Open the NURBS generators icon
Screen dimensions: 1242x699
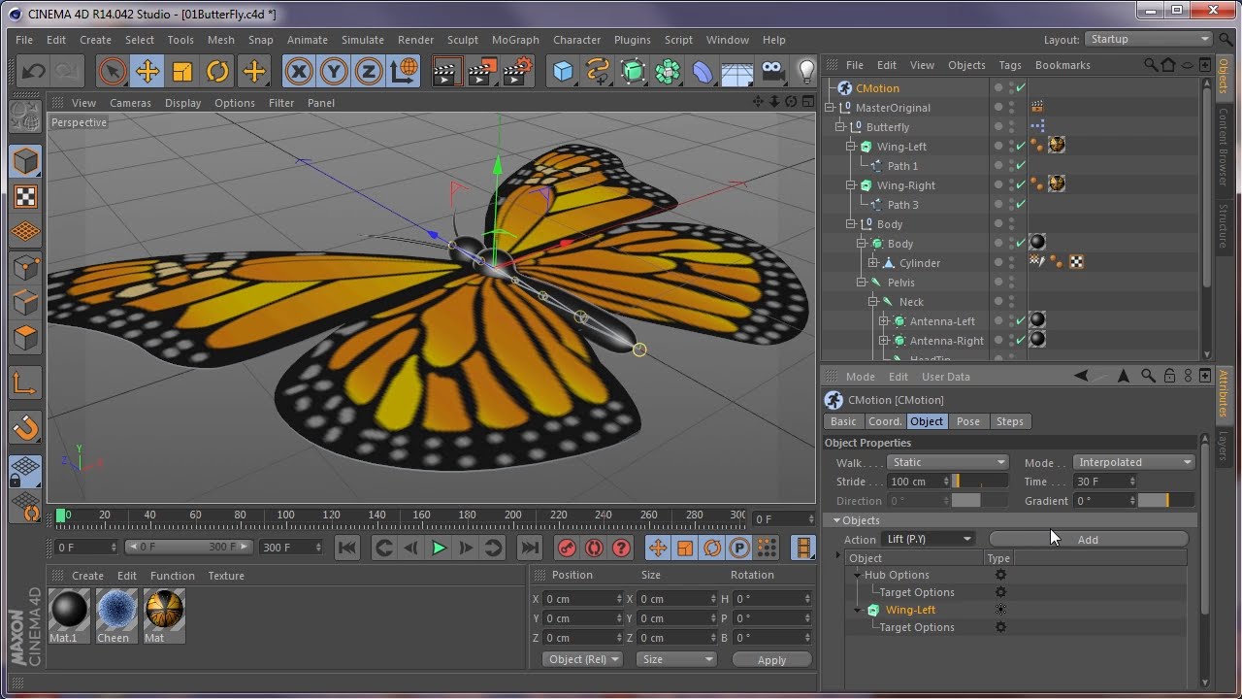[633, 71]
